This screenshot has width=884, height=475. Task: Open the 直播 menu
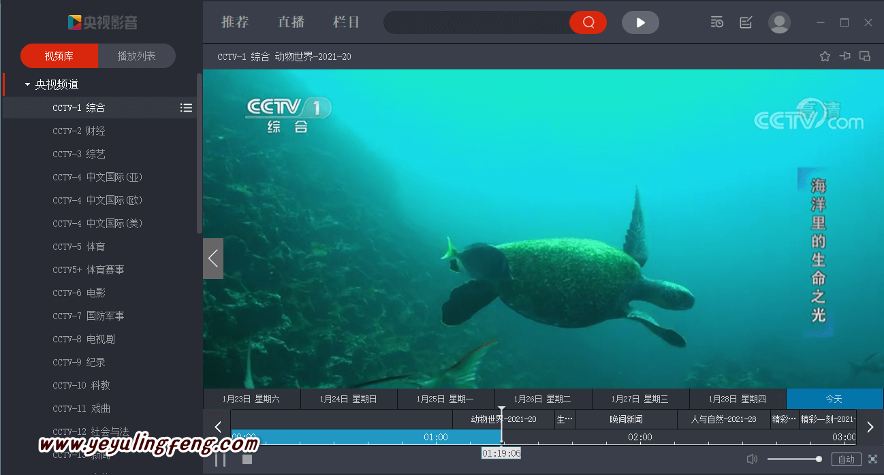click(x=291, y=22)
